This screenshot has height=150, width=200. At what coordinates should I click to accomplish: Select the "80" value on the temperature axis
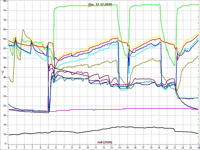point(4,1)
